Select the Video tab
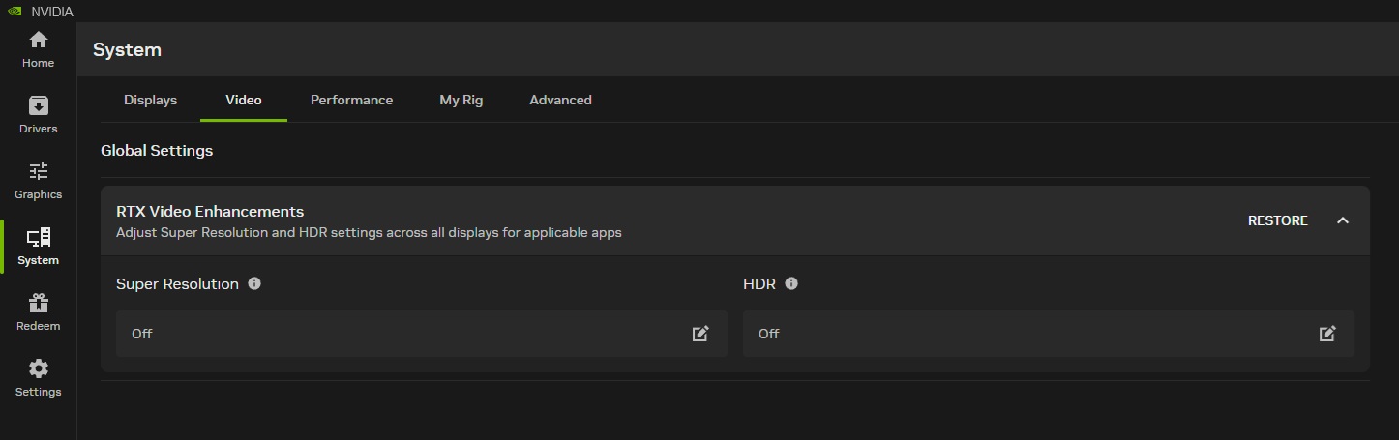Viewport: 1399px width, 440px height. (x=244, y=100)
